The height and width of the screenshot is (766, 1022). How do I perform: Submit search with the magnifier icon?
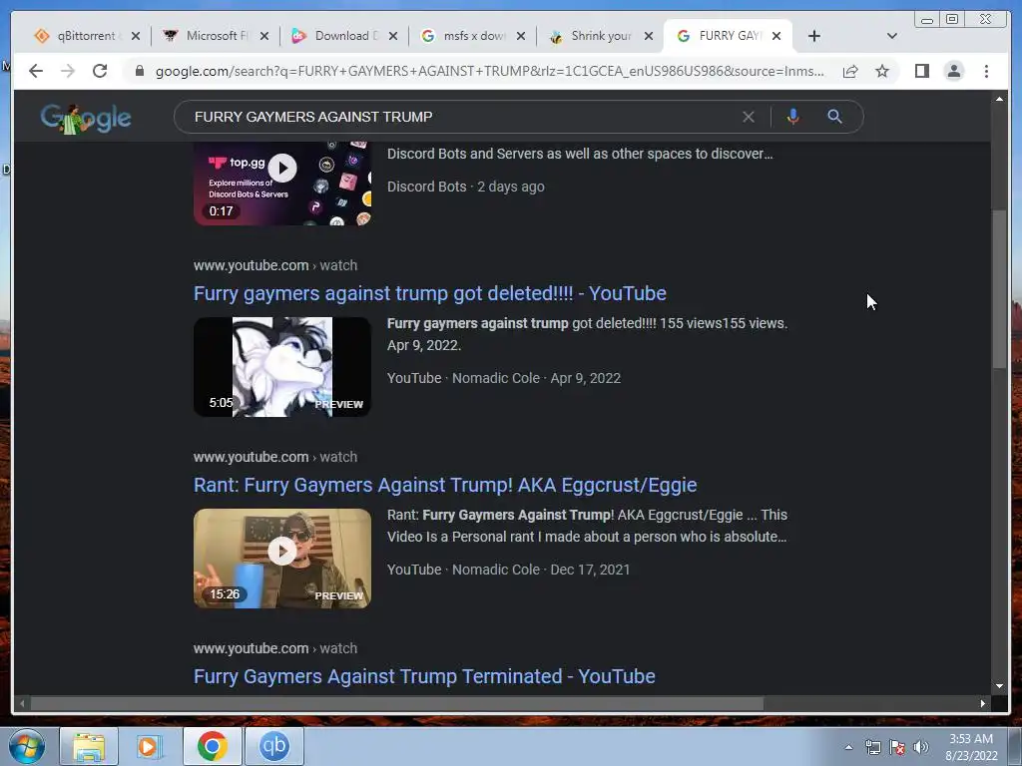pos(834,117)
